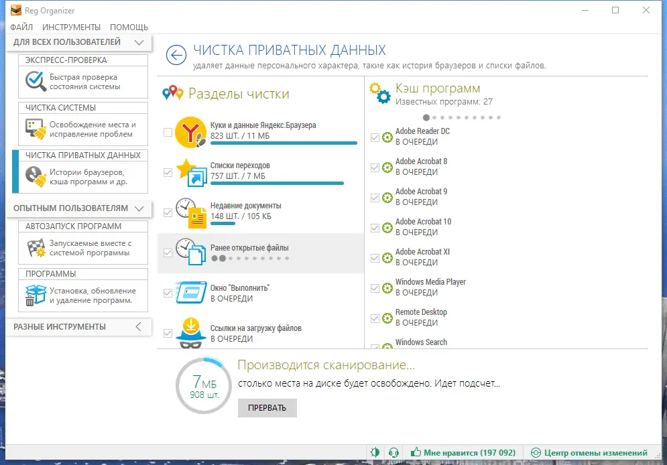Viewport: 667px width, 465px height.
Task: Collapse the ОПЫТНЫМ ПОЛЬЗОВАТЕЛЯМ section chevron
Action: 139,208
